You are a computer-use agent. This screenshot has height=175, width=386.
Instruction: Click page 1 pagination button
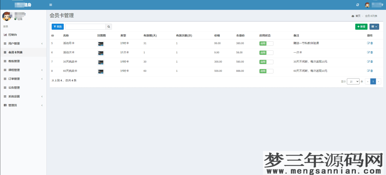[x=373, y=81]
